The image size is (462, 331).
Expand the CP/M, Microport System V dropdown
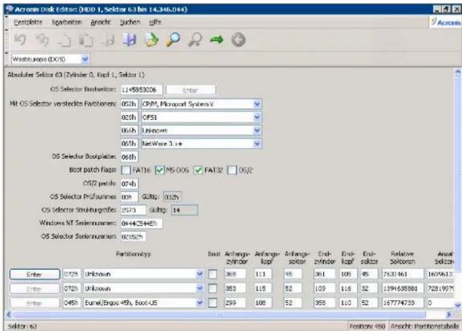257,104
